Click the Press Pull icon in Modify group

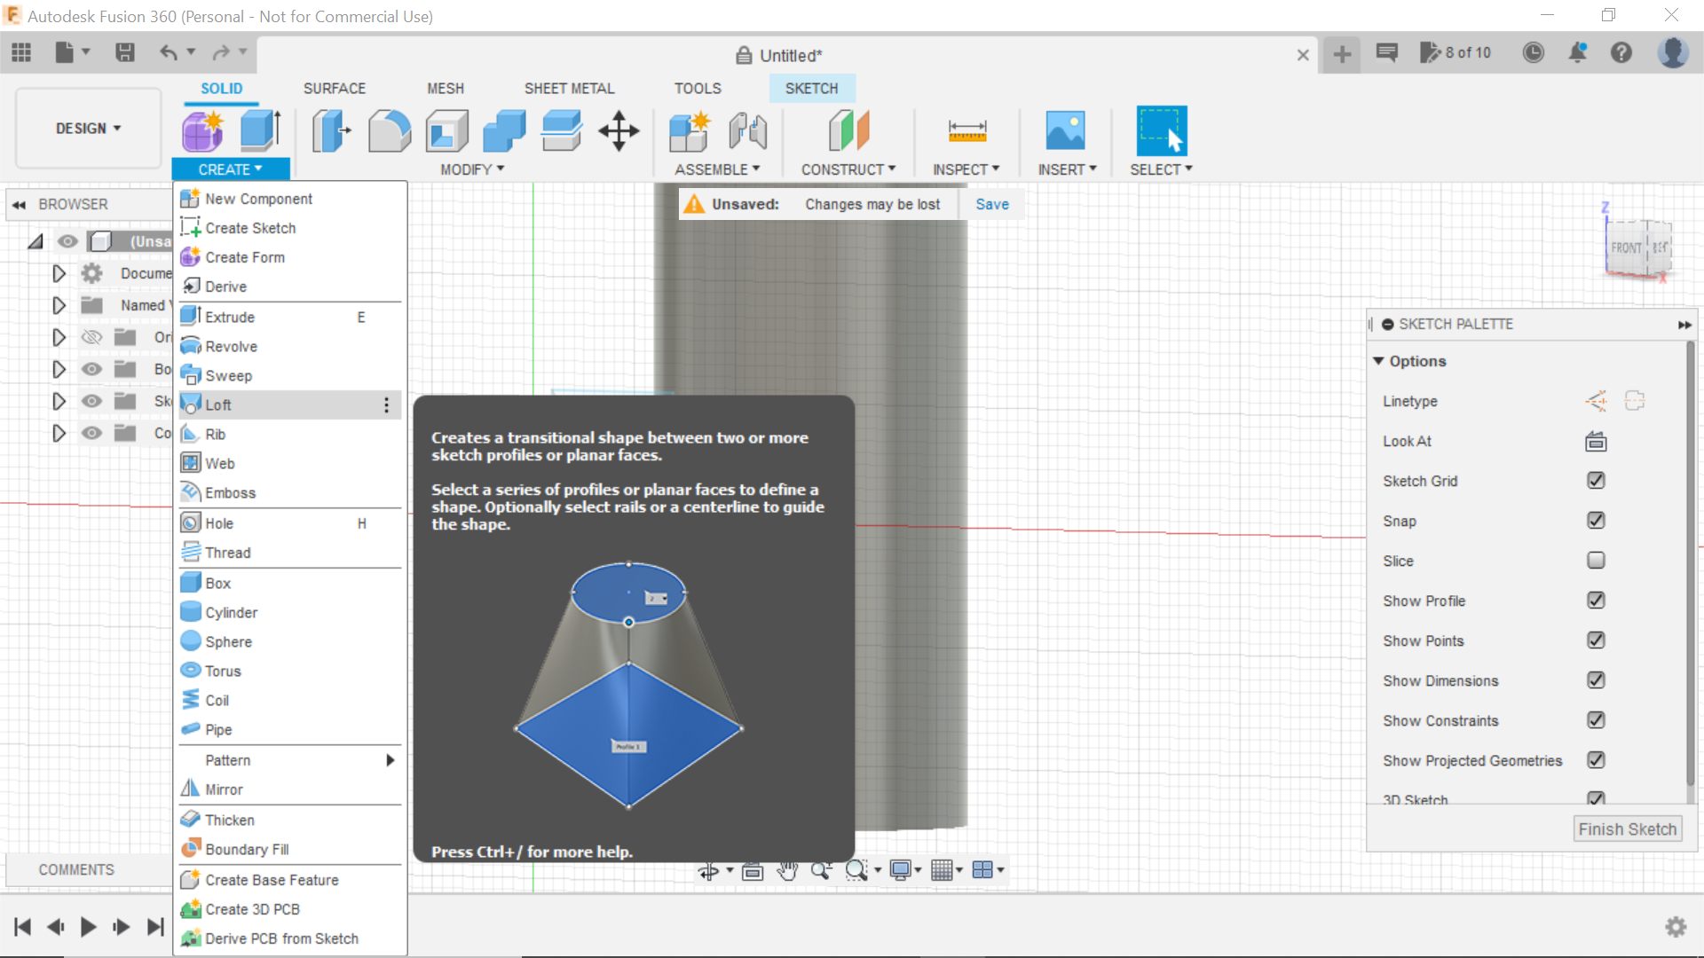pyautogui.click(x=331, y=130)
